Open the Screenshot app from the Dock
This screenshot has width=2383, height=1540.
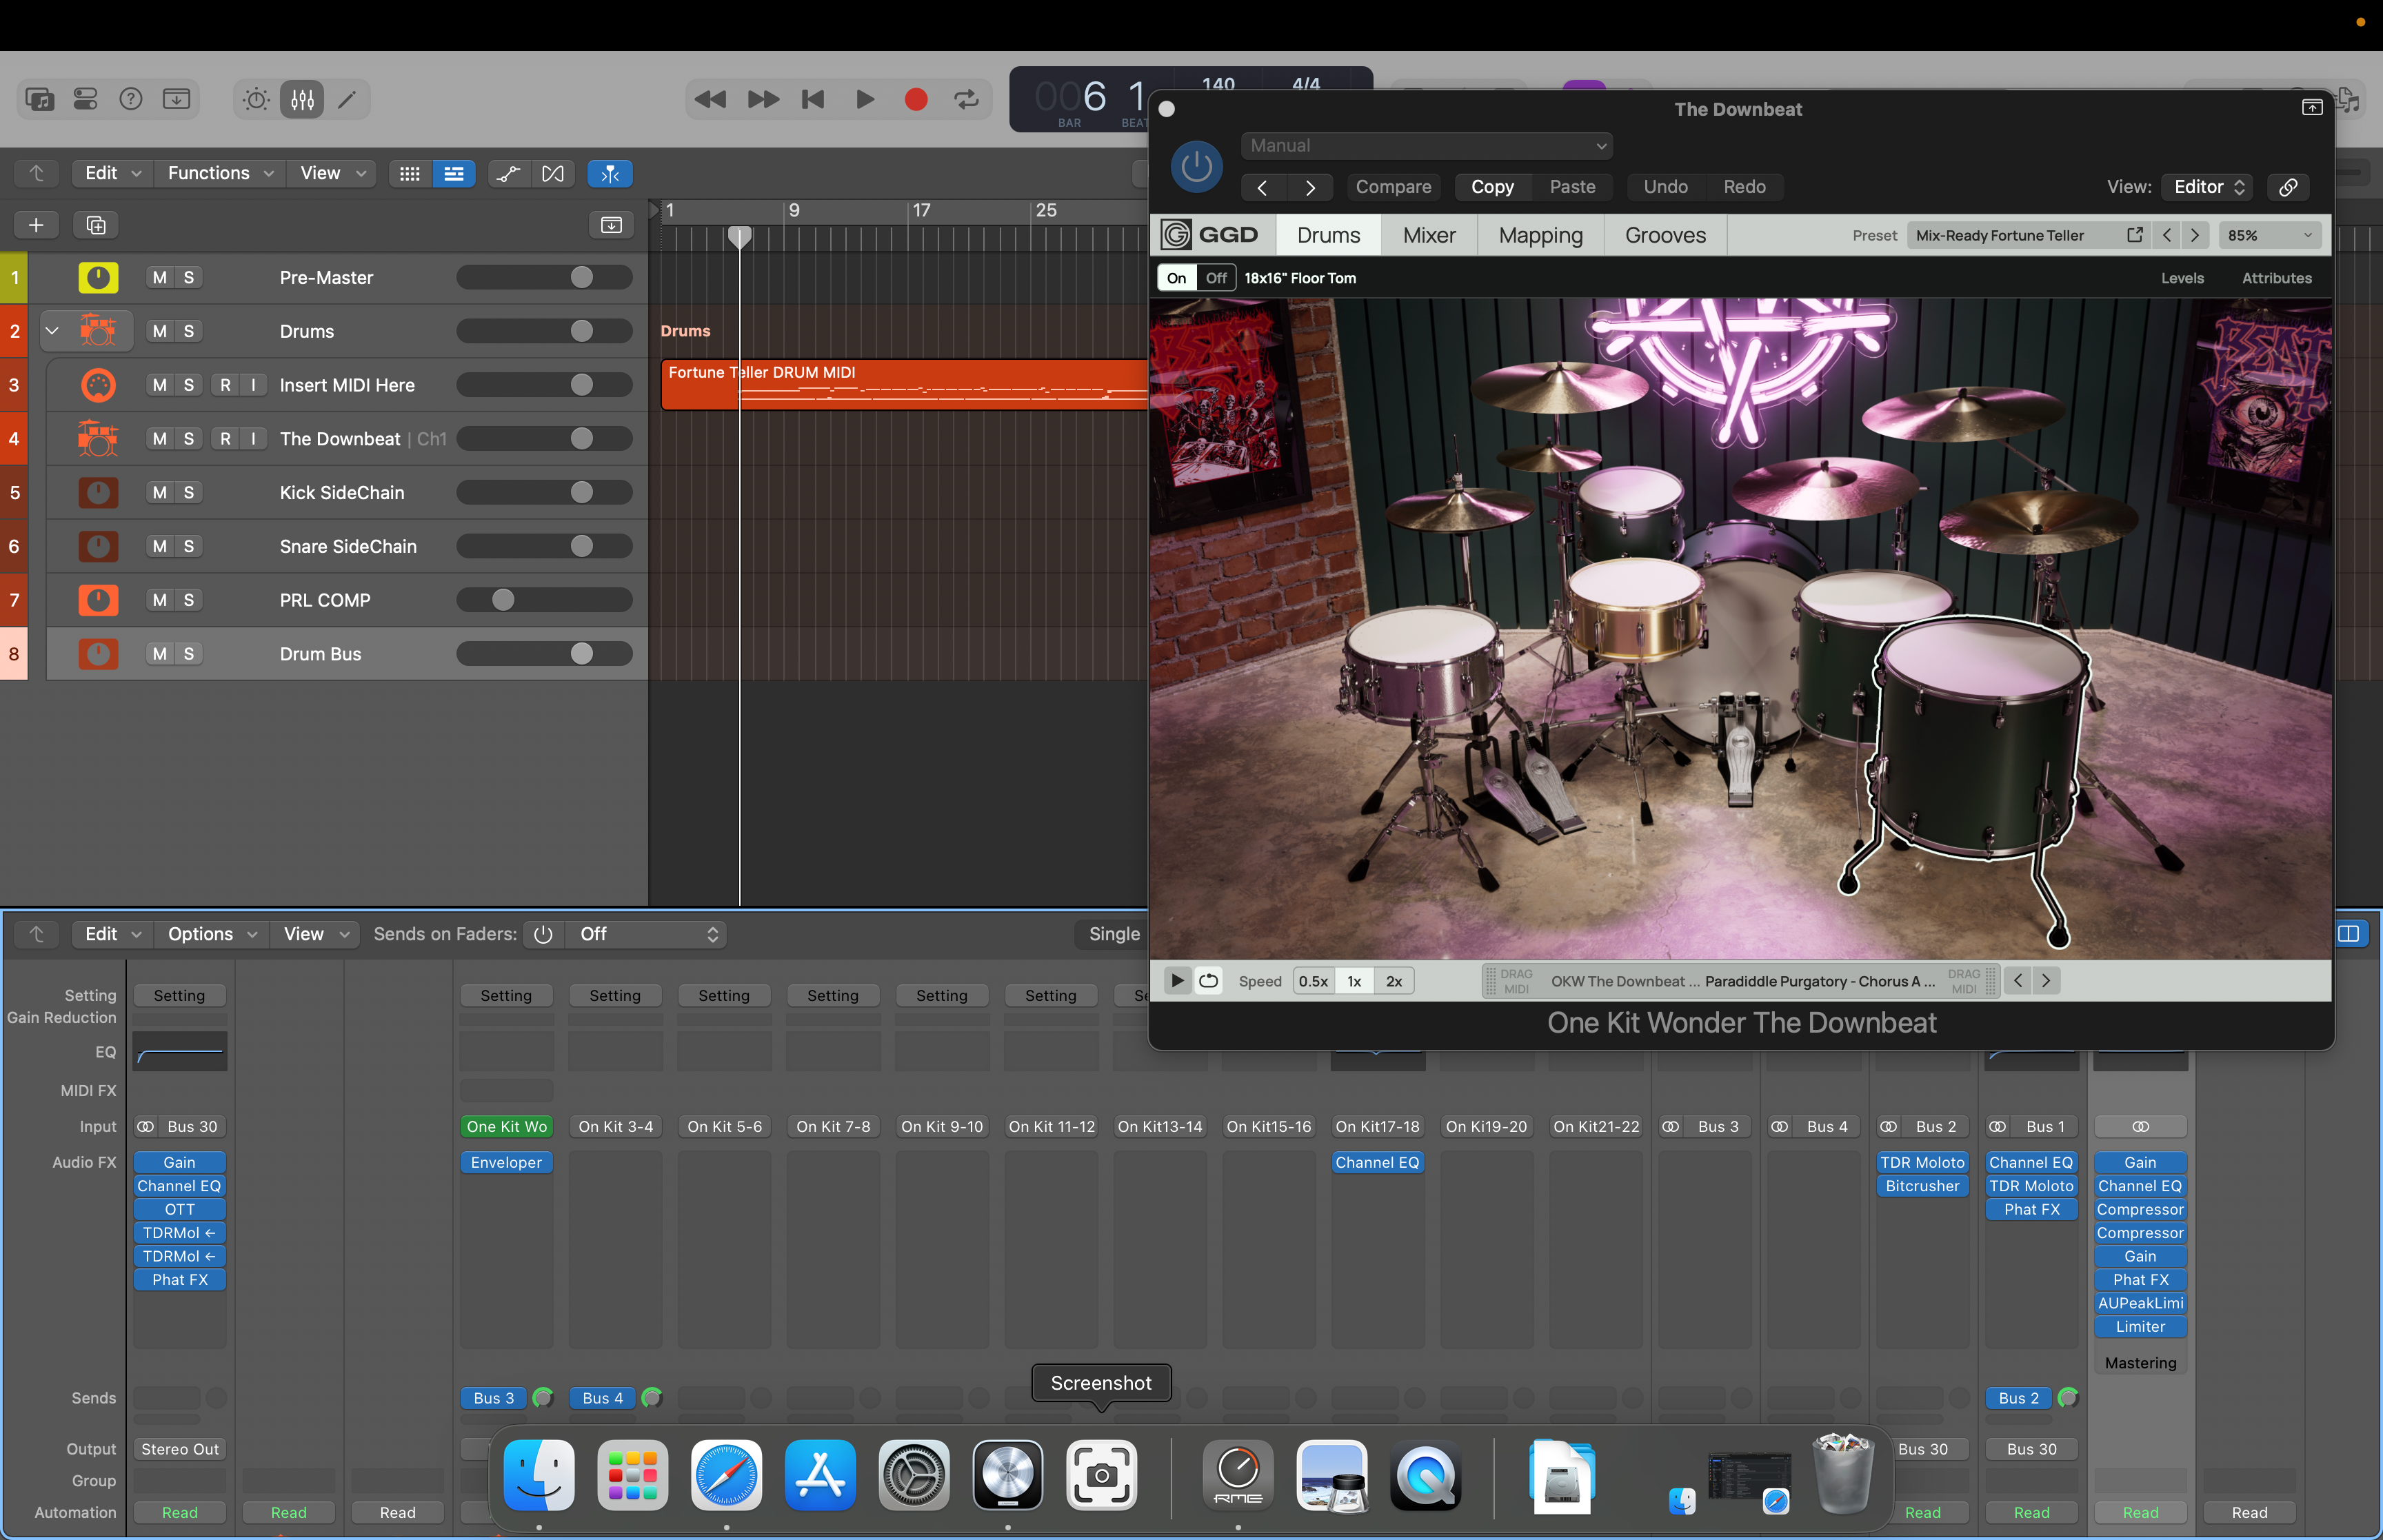pos(1100,1475)
